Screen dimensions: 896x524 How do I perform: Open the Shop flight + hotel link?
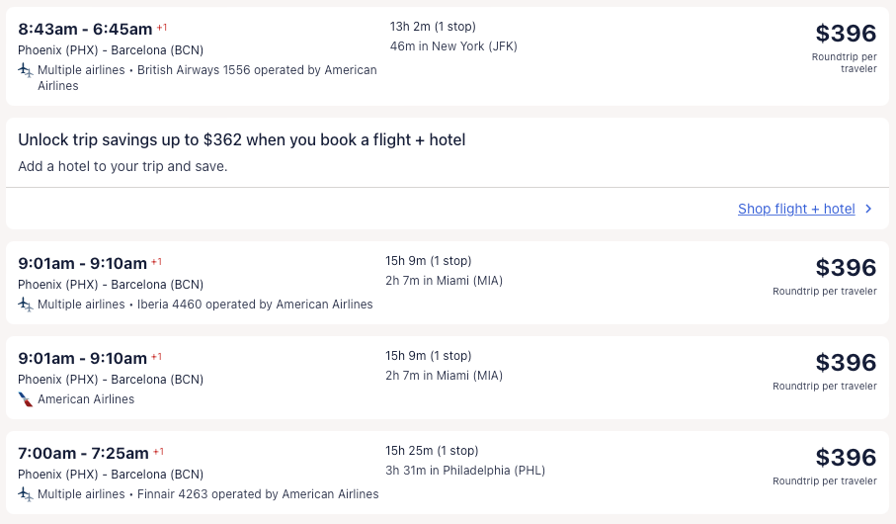tap(796, 209)
